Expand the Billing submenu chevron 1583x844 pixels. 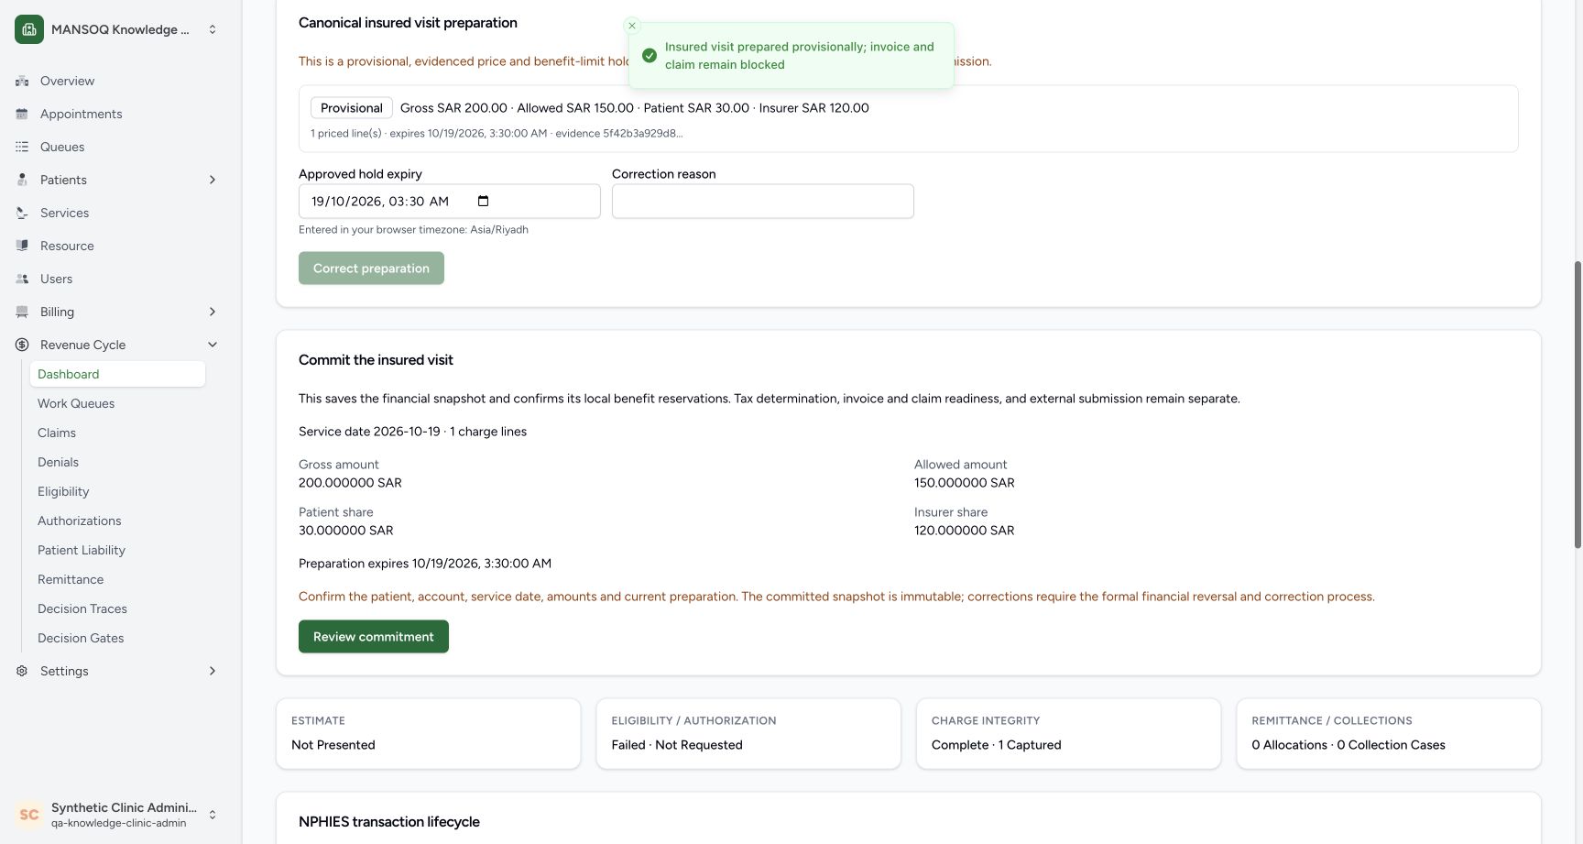[213, 312]
